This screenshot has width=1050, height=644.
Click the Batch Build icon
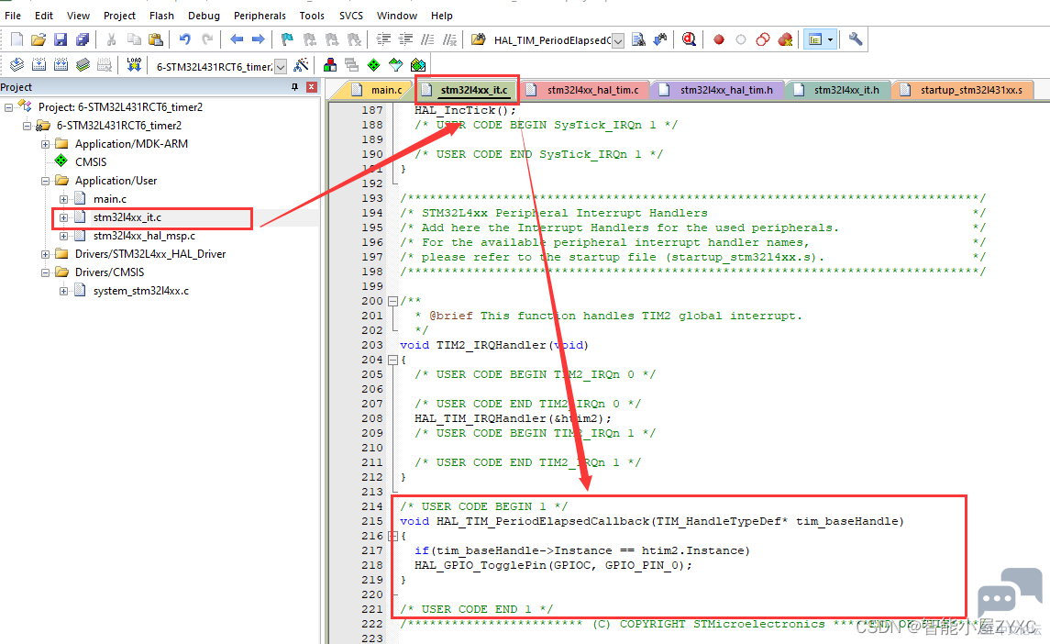pos(83,65)
